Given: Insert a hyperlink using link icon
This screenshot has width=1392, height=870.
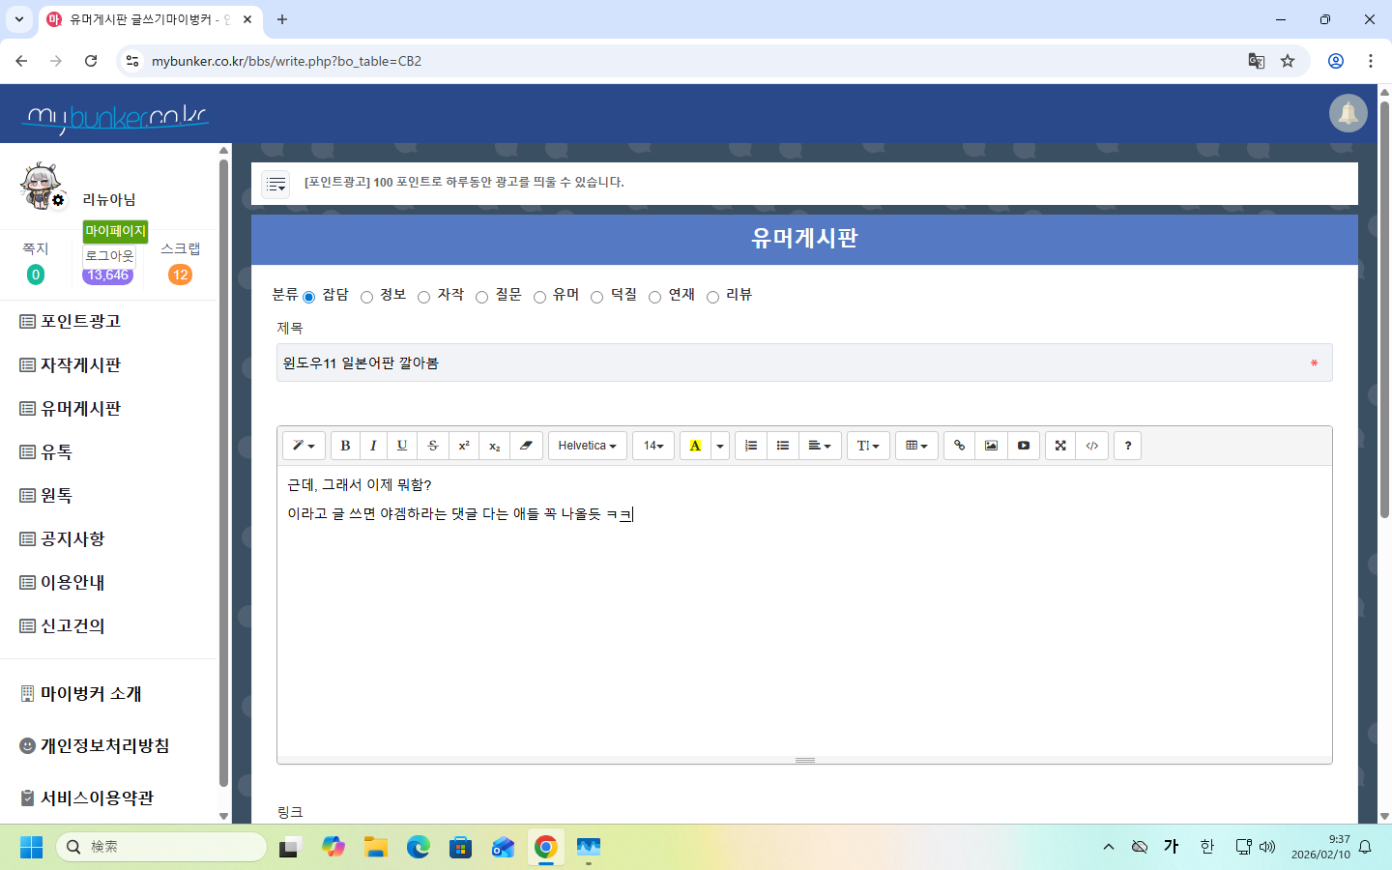Looking at the screenshot, I should pos(959,446).
